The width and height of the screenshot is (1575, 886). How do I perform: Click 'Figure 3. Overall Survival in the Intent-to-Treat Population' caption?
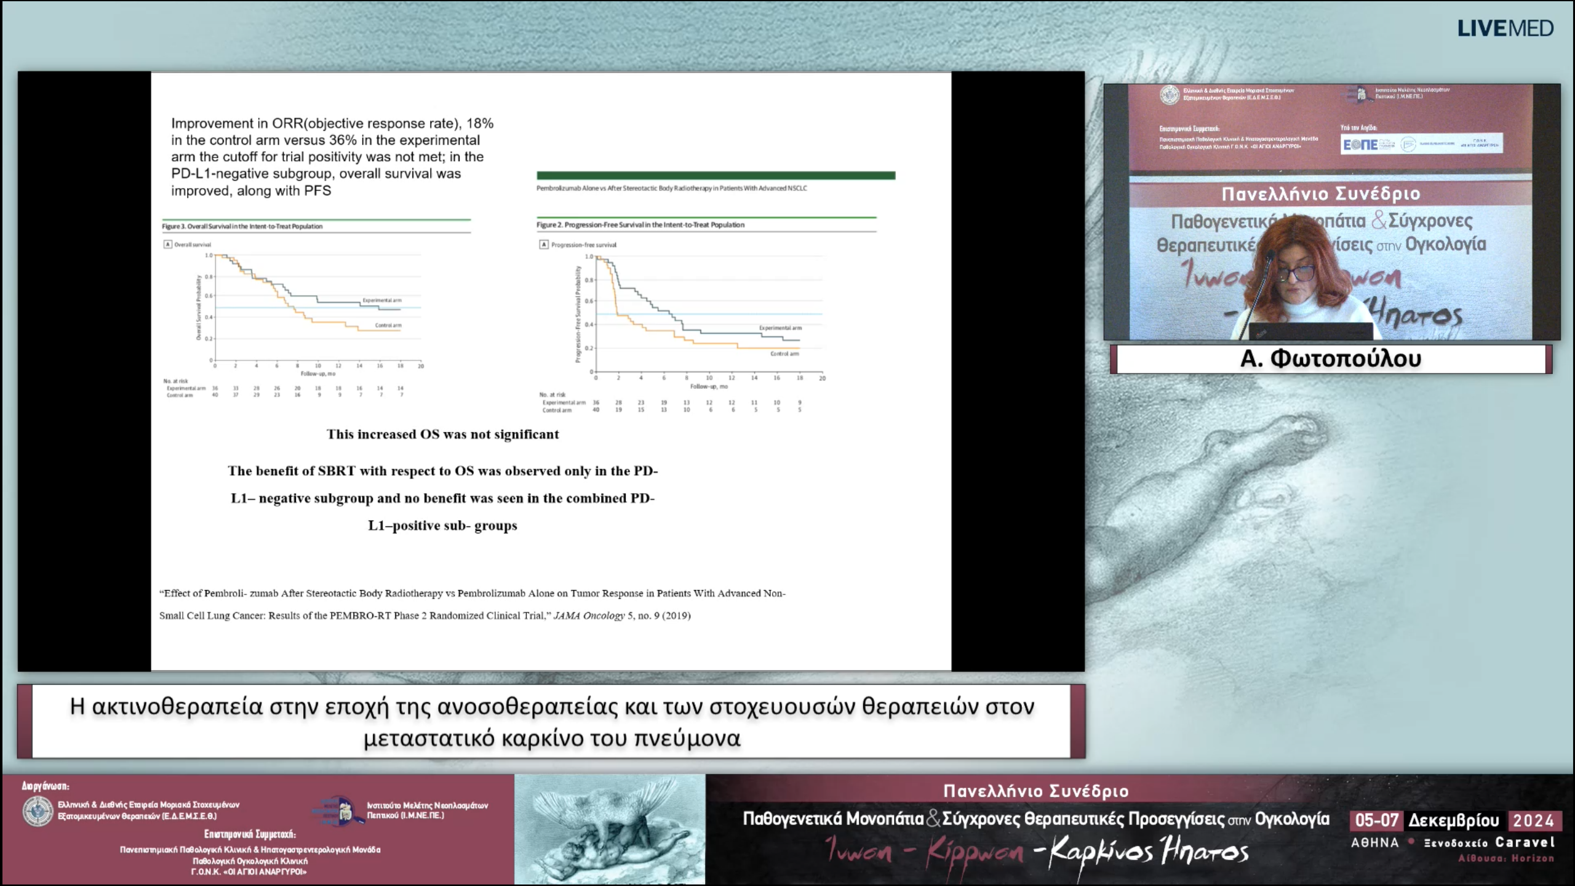pyautogui.click(x=242, y=226)
